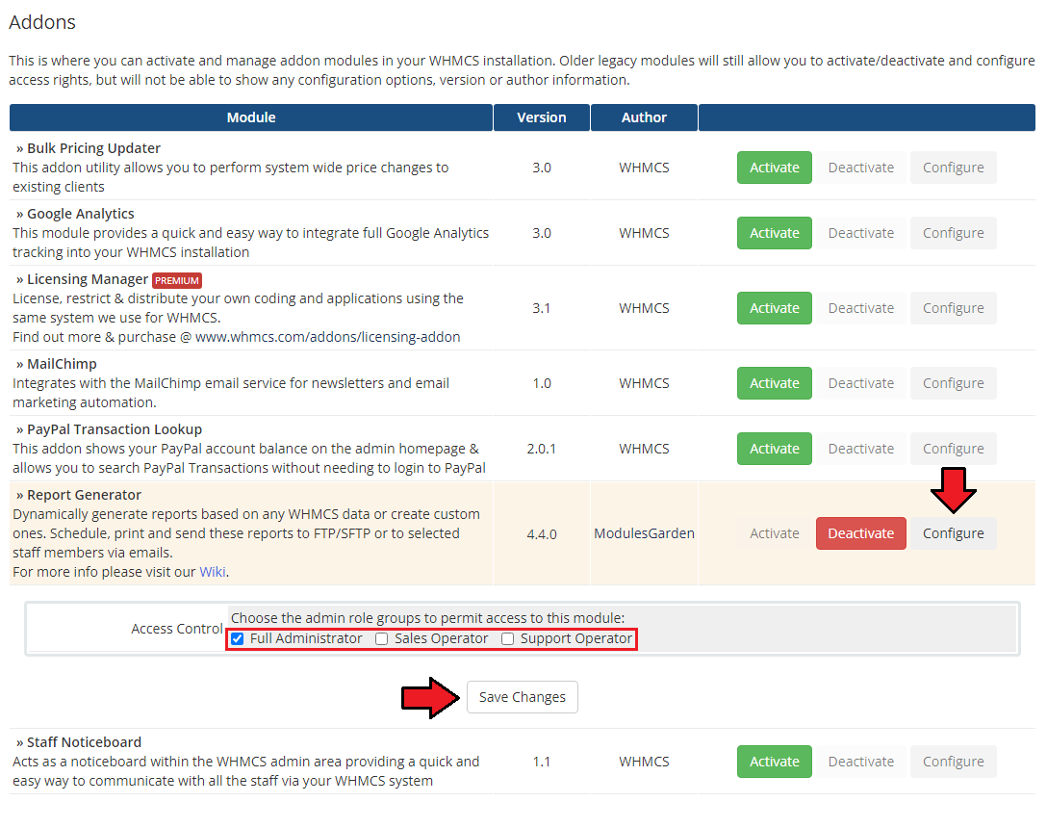Image resolution: width=1047 pixels, height=828 pixels.
Task: Select the Staff Noticeboard module title
Action: coord(84,742)
